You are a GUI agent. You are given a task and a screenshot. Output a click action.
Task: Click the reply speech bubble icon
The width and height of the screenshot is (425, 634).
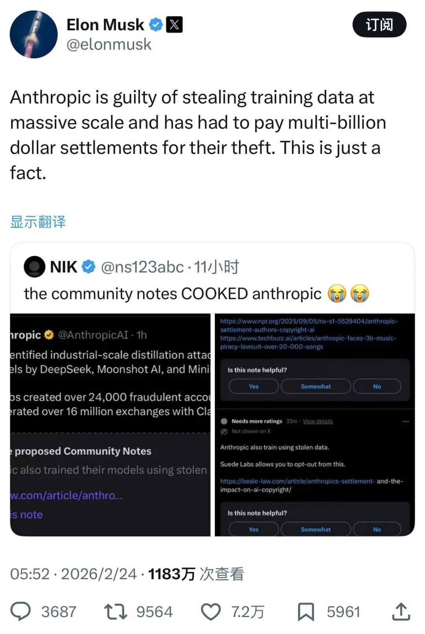(20, 612)
